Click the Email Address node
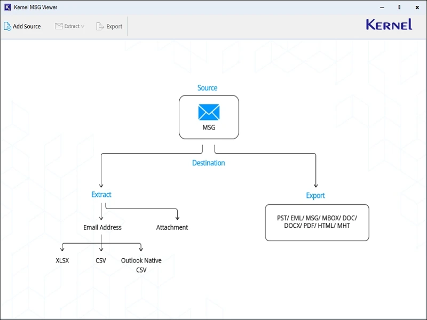Image resolution: width=427 pixels, height=320 pixels. (102, 227)
